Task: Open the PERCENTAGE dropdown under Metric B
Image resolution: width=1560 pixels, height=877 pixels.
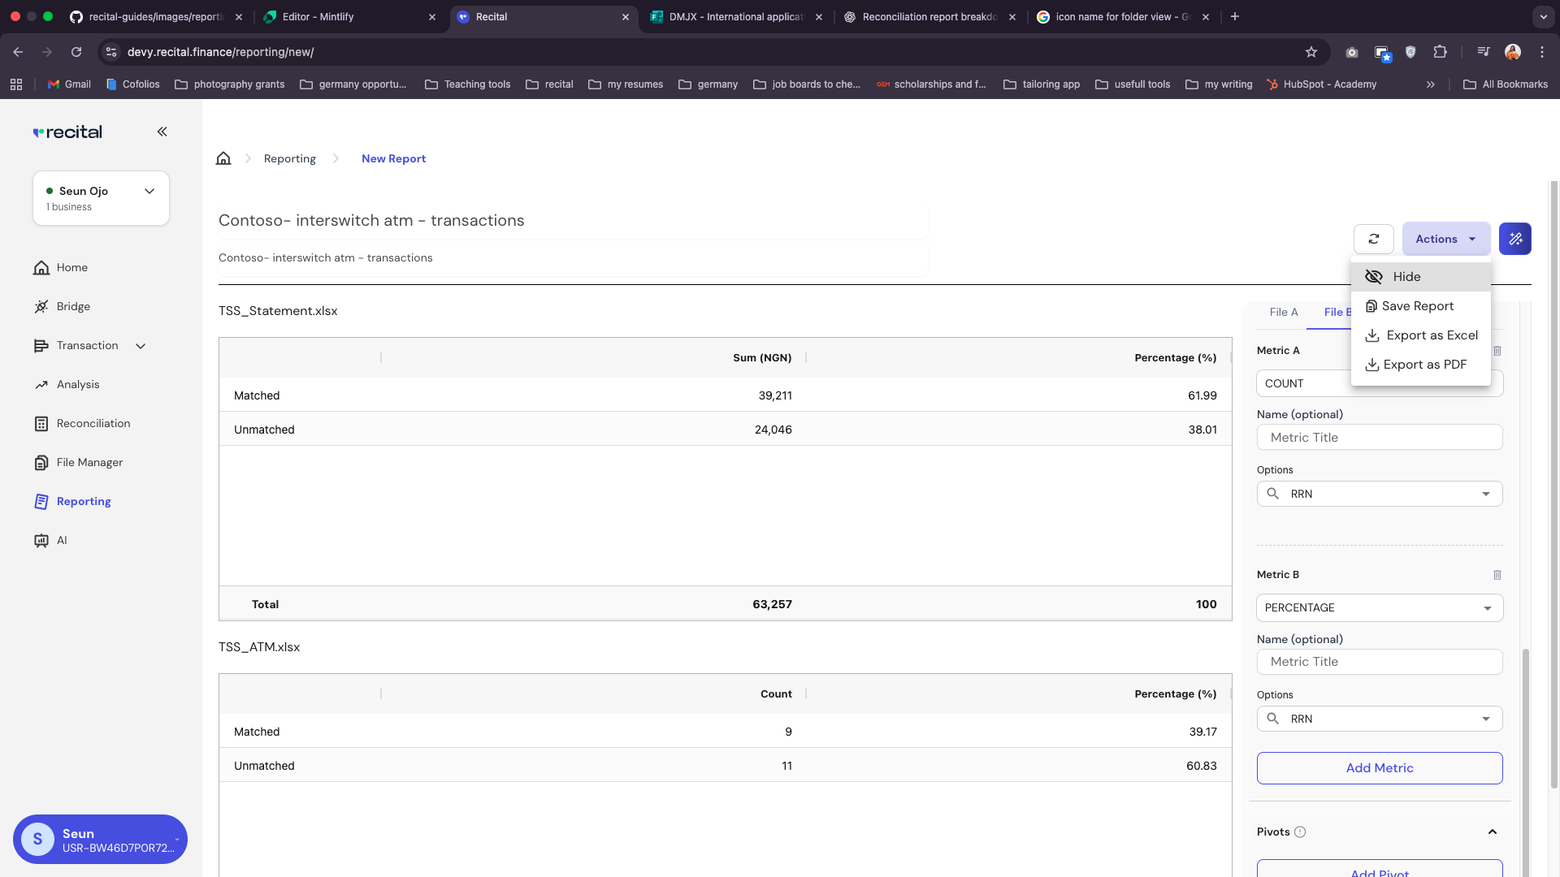Action: click(x=1379, y=607)
